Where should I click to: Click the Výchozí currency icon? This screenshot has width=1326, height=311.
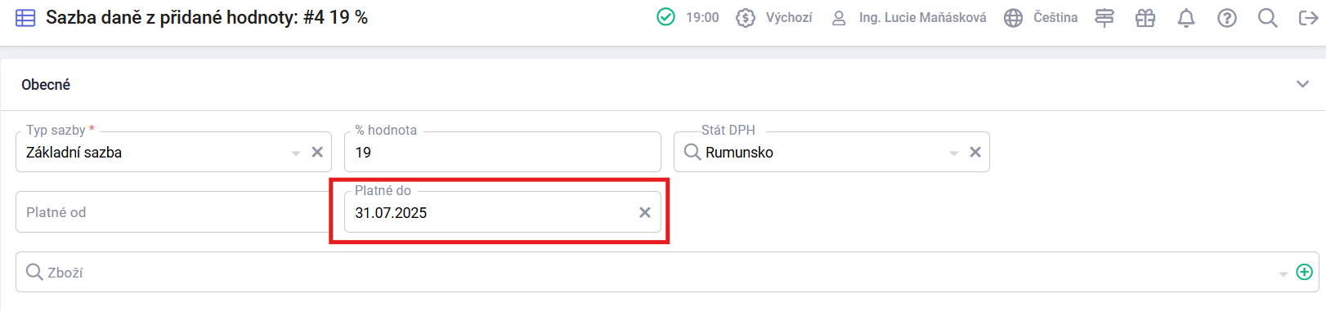745,18
